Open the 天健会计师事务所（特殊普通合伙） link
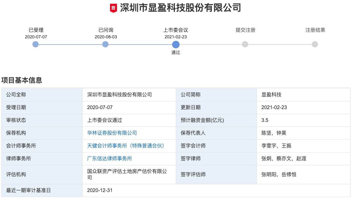352x198 pixels. click(x=125, y=146)
